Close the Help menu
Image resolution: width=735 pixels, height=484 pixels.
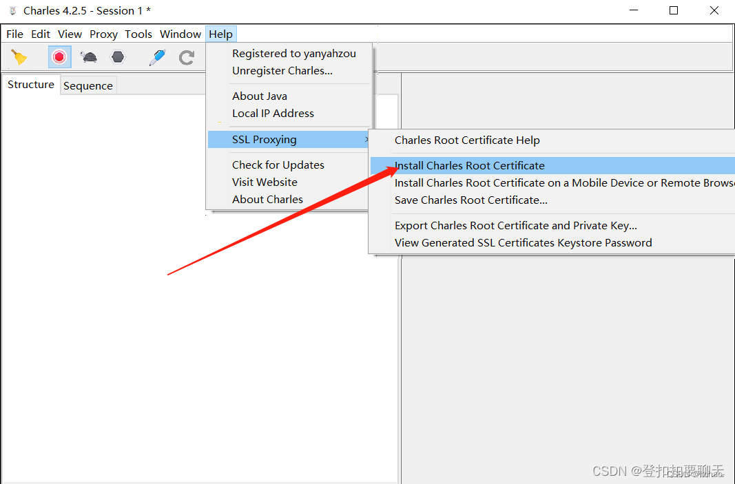221,34
